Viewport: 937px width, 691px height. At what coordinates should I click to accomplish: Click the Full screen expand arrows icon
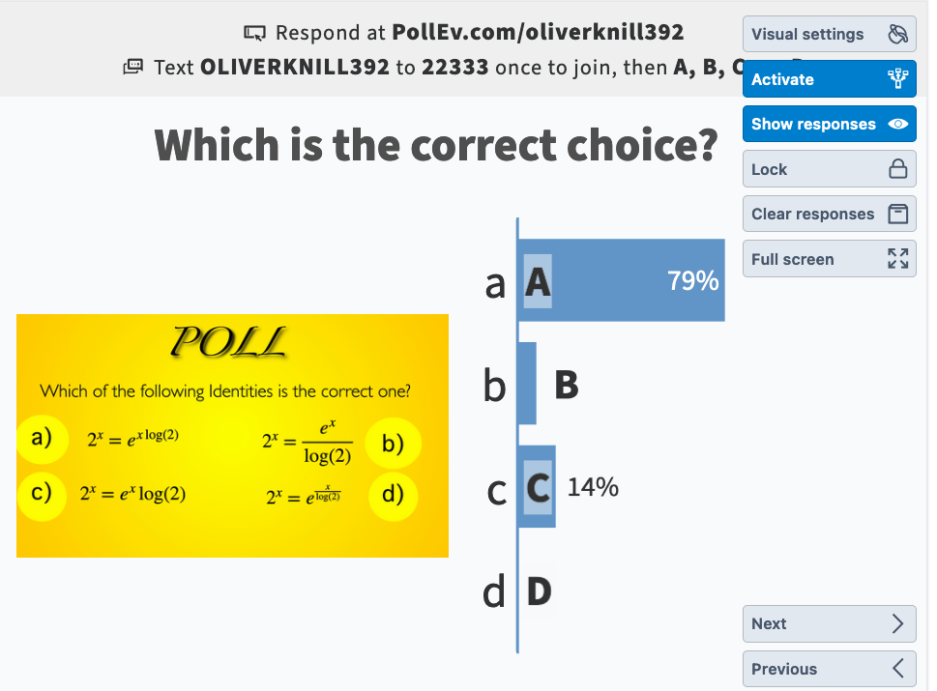click(x=897, y=259)
